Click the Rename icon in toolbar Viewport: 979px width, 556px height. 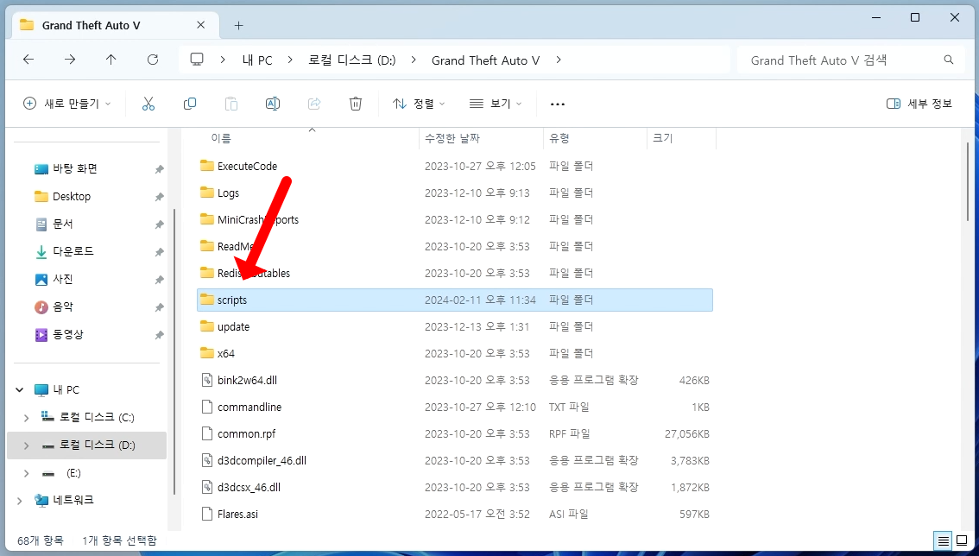(x=273, y=104)
